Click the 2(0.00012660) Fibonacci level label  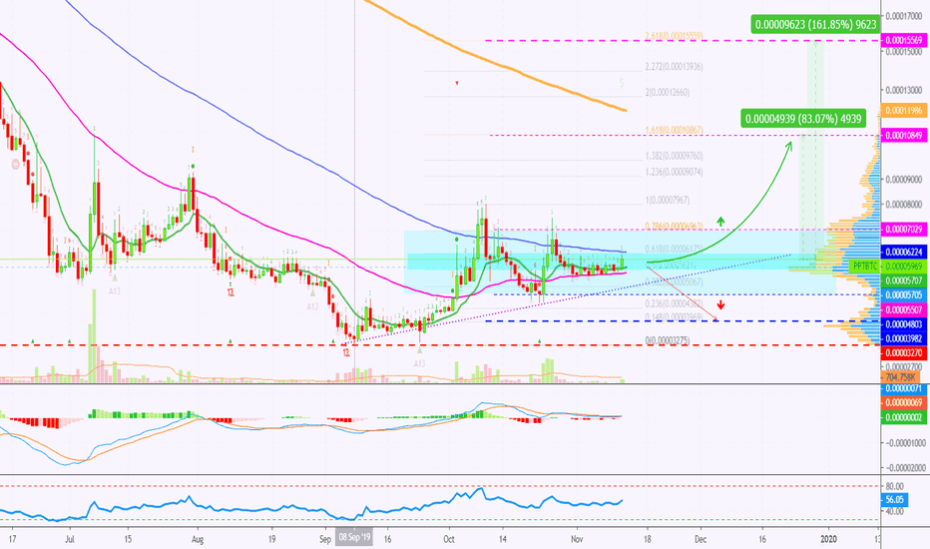point(668,92)
